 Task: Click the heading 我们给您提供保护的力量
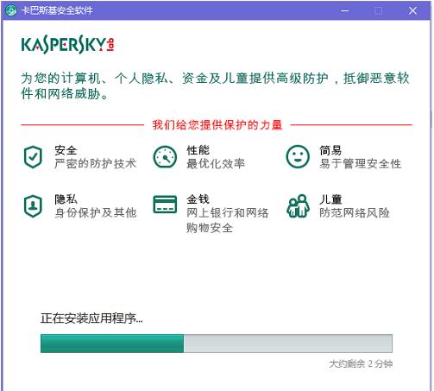(217, 125)
